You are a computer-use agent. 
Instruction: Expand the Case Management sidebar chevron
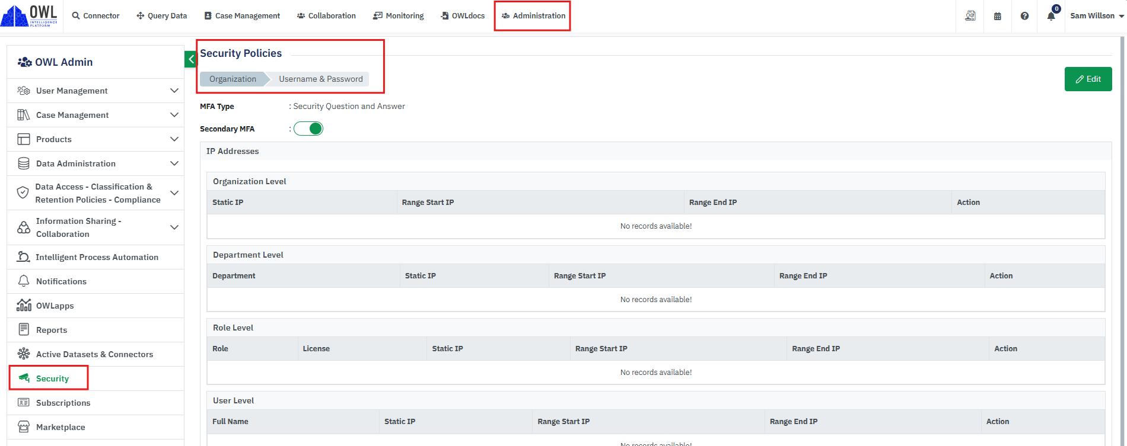pyautogui.click(x=174, y=115)
